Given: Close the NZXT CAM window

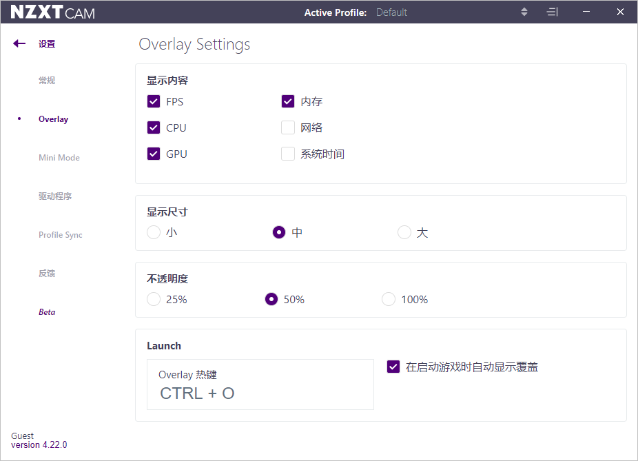Looking at the screenshot, I should tap(620, 12).
